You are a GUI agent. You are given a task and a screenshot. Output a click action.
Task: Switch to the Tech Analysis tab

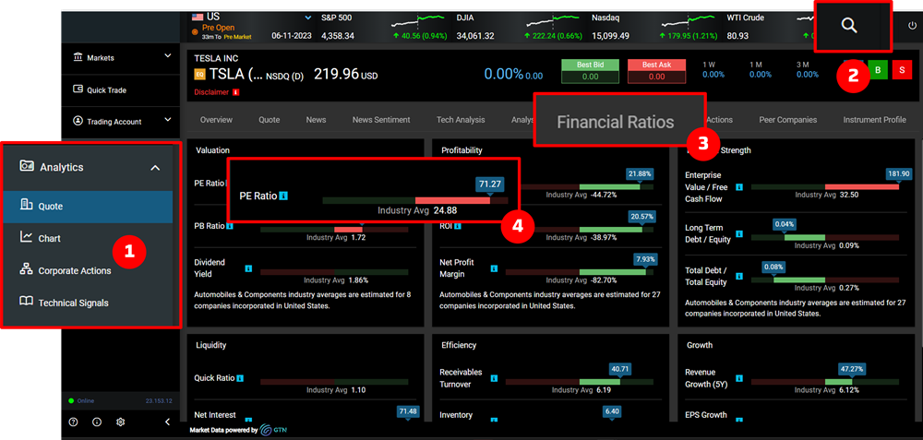(x=461, y=119)
